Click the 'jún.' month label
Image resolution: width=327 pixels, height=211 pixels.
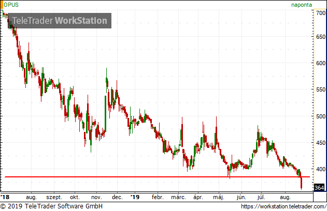241,197
